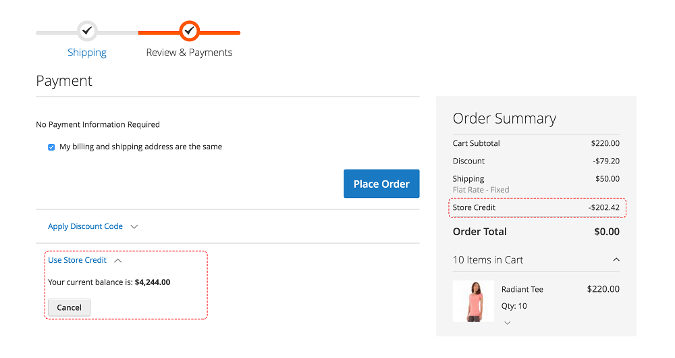Cancel the applied store credit

(x=69, y=307)
